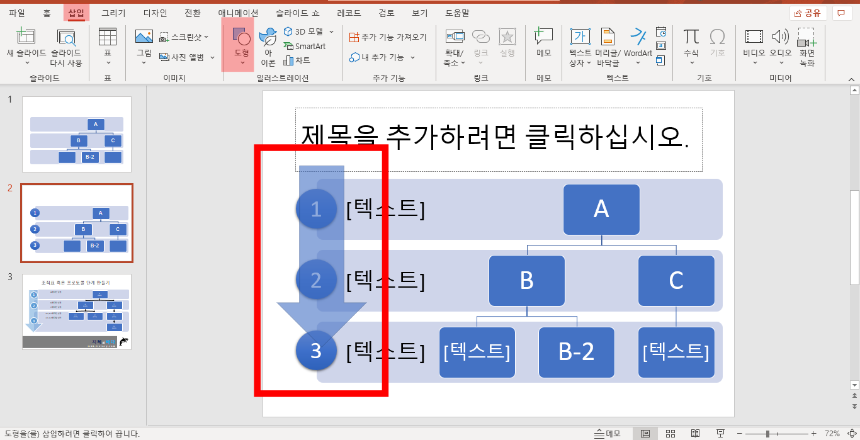860x440 pixels.
Task: Click the 72% zoom level
Action: point(832,434)
